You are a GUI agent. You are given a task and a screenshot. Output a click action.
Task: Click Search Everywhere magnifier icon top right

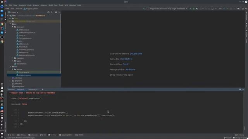pos(246,8)
